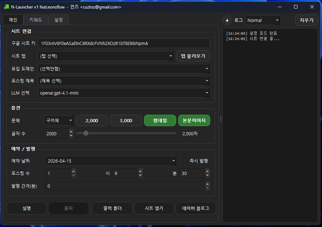Viewport: 322px width, 227px height.
Task: Click the 발행 간격(분) field
Action: pos(125,186)
